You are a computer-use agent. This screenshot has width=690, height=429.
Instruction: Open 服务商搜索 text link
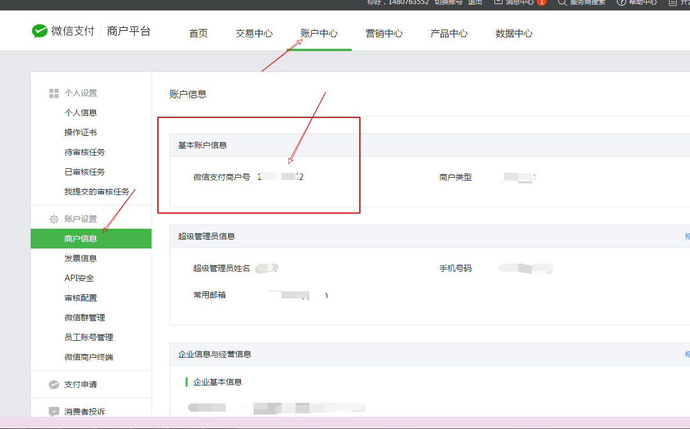[x=587, y=2]
